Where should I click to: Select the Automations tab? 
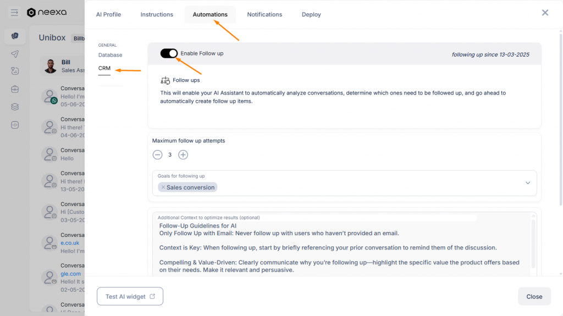click(x=210, y=14)
